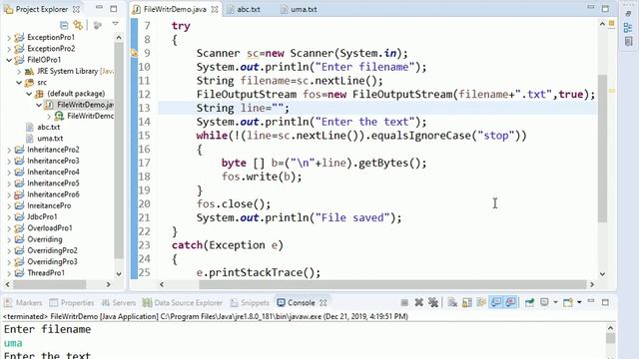Image resolution: width=639 pixels, height=359 pixels.
Task: Click the InheritancePro6 project icon
Action: [x=19, y=194]
